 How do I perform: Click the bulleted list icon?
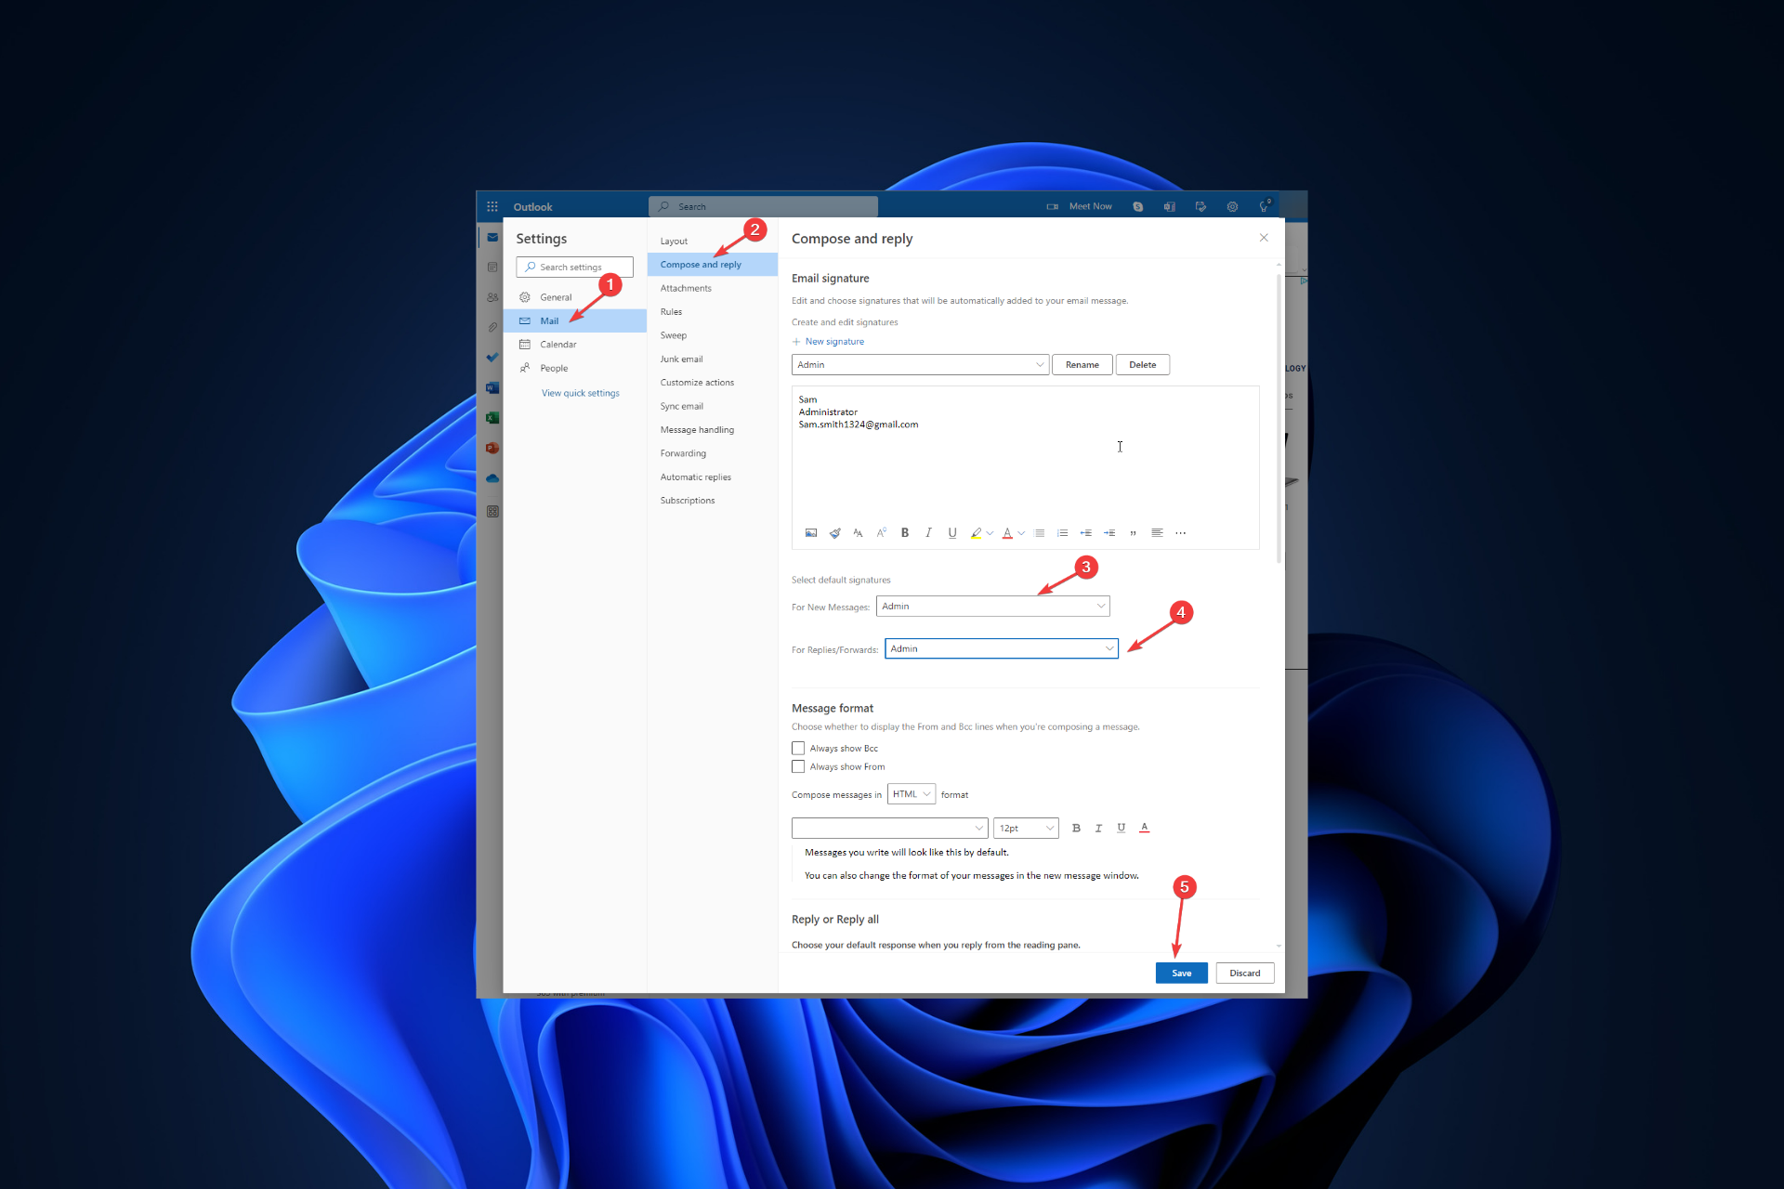1040,533
